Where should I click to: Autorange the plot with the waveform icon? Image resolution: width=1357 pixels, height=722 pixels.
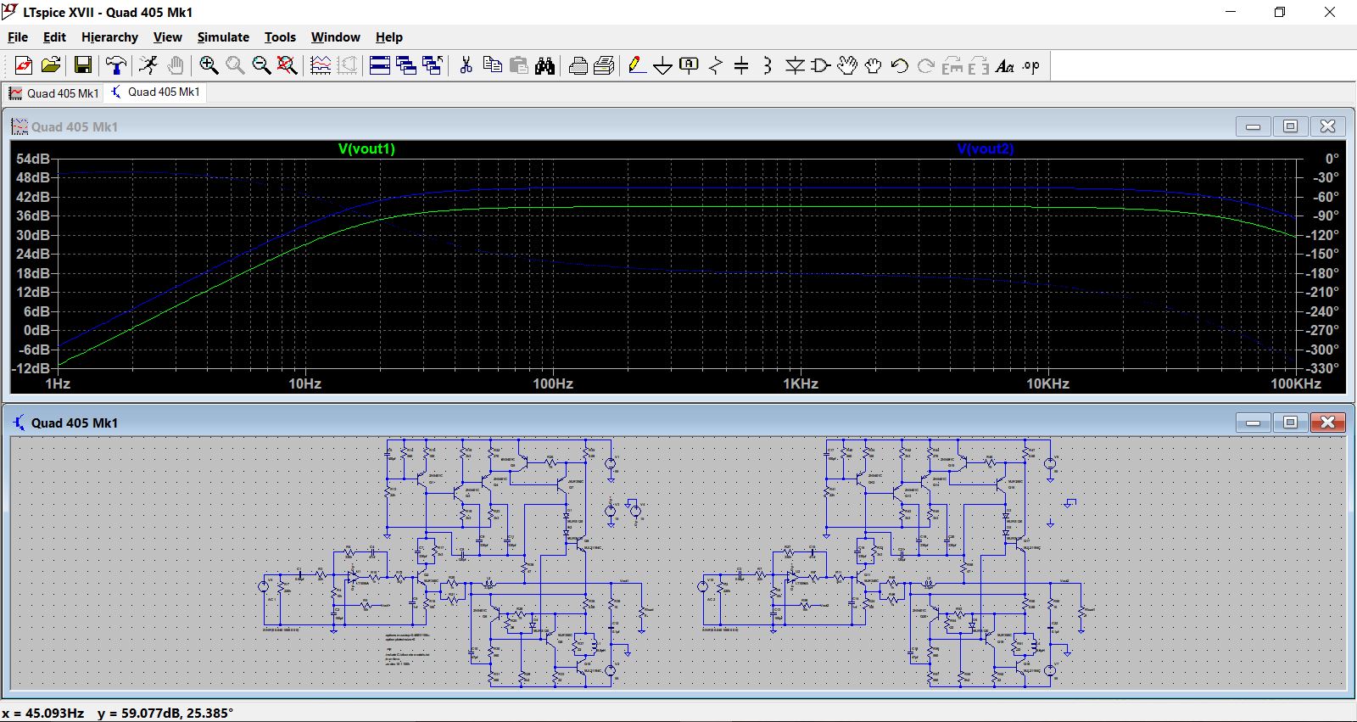tap(321, 65)
